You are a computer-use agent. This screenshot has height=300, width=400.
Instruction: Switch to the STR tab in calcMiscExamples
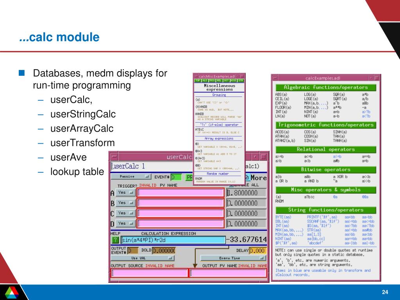point(241,80)
